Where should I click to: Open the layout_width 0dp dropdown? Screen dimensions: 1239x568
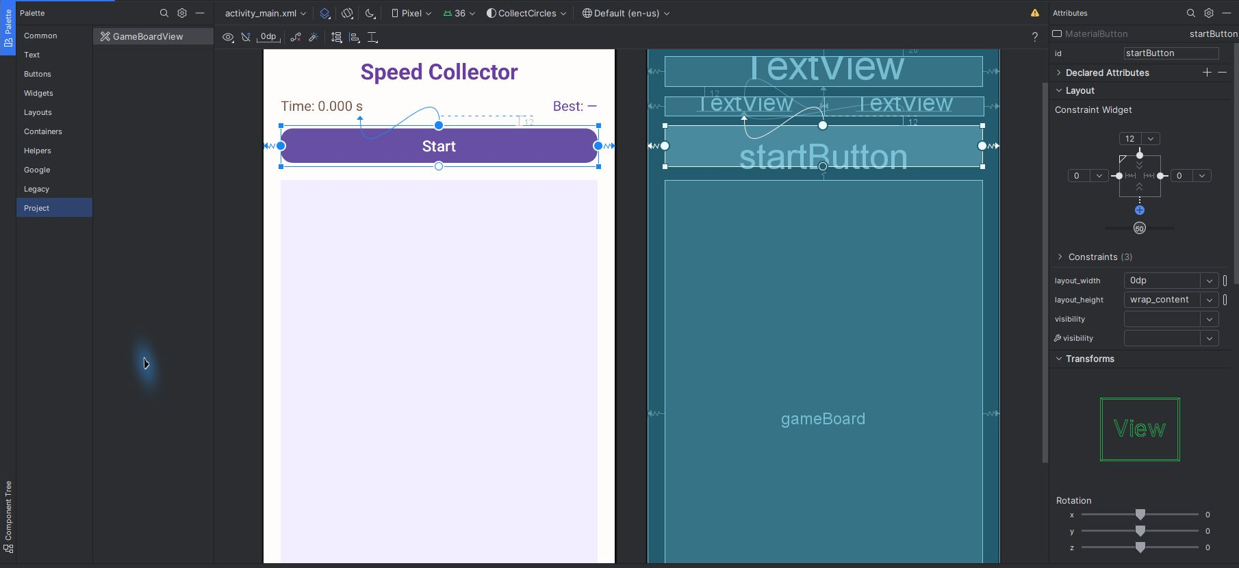click(x=1210, y=281)
